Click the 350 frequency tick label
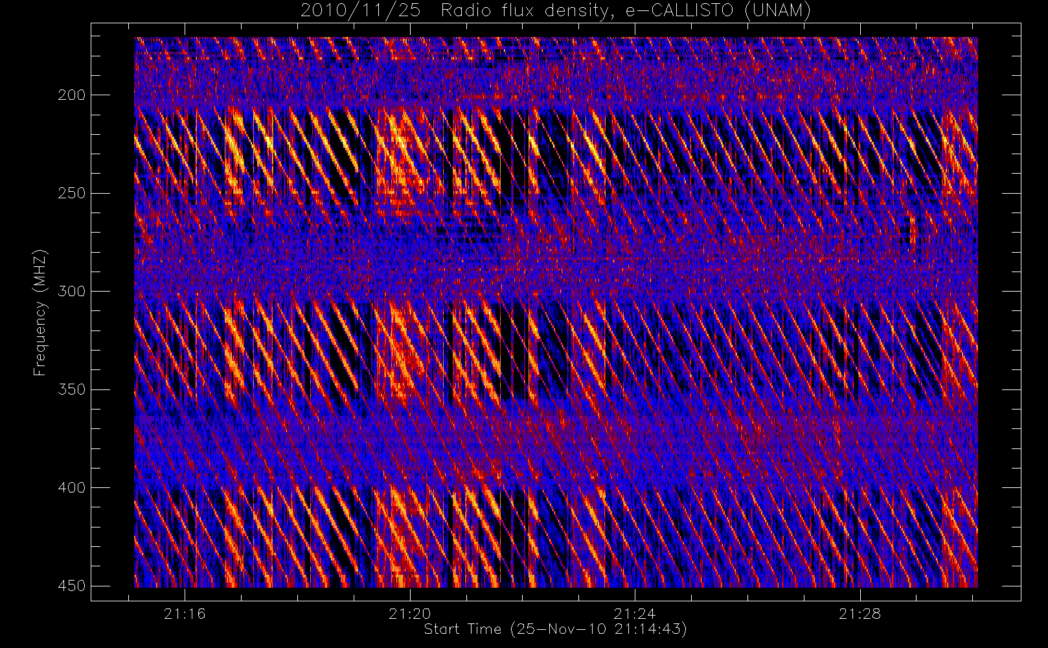 tap(71, 389)
